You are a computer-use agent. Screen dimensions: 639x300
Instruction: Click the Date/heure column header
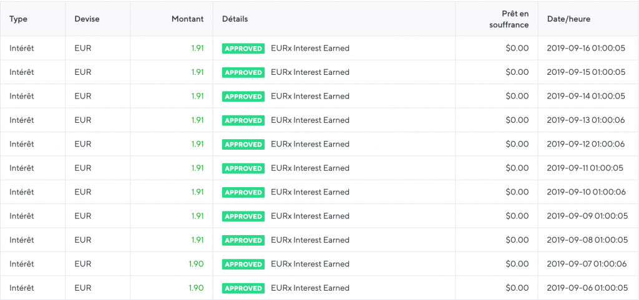pos(568,19)
